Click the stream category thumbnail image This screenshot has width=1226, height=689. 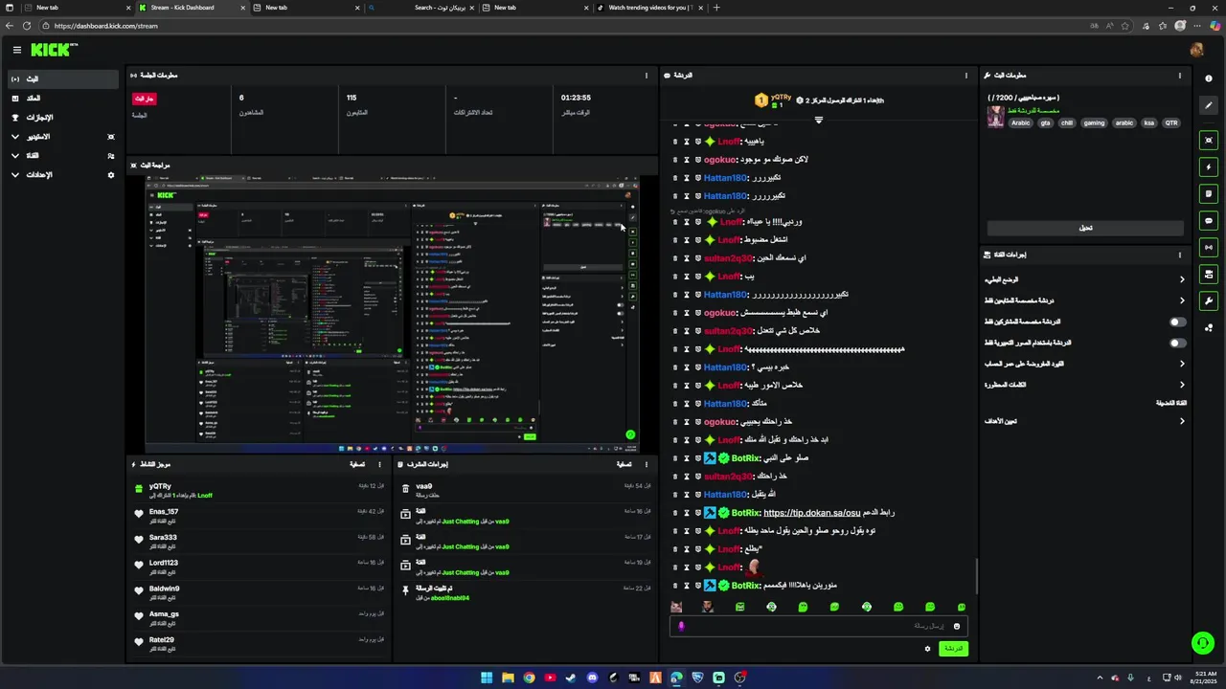[996, 116]
